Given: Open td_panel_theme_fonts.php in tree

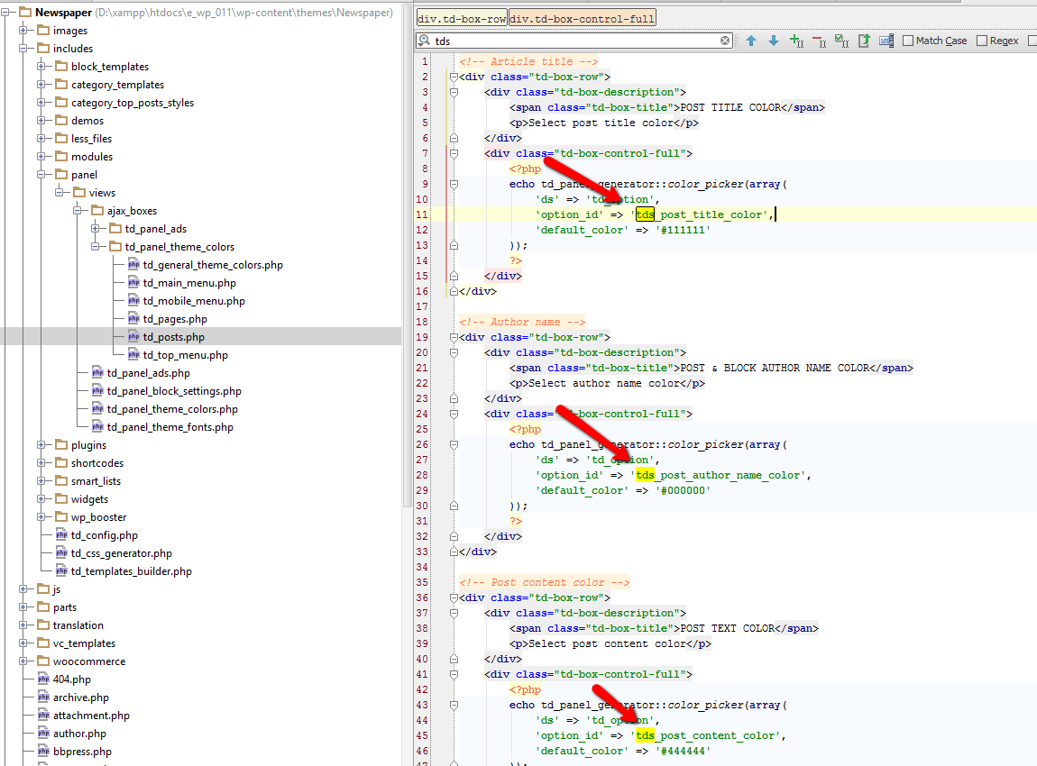Looking at the screenshot, I should tap(170, 427).
